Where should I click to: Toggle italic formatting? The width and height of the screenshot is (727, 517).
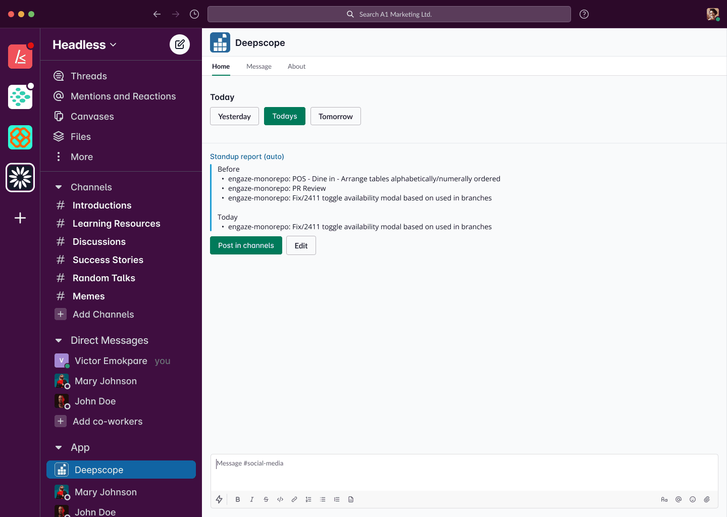coord(252,499)
